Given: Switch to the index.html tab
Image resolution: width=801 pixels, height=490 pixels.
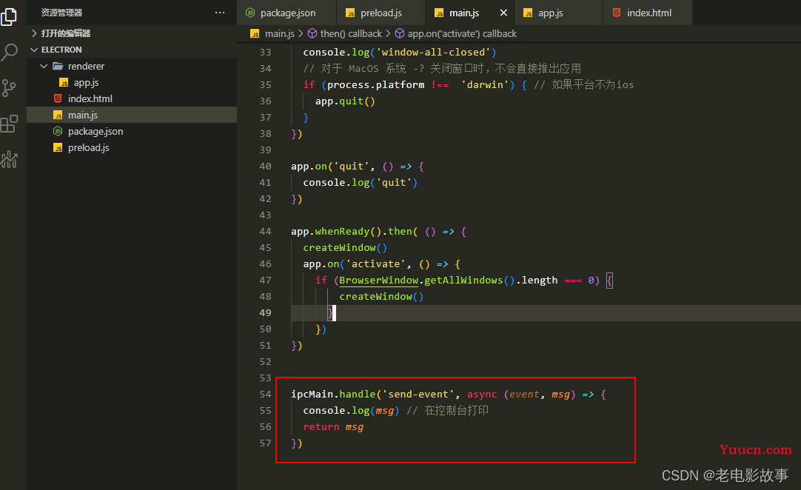Looking at the screenshot, I should click(648, 13).
